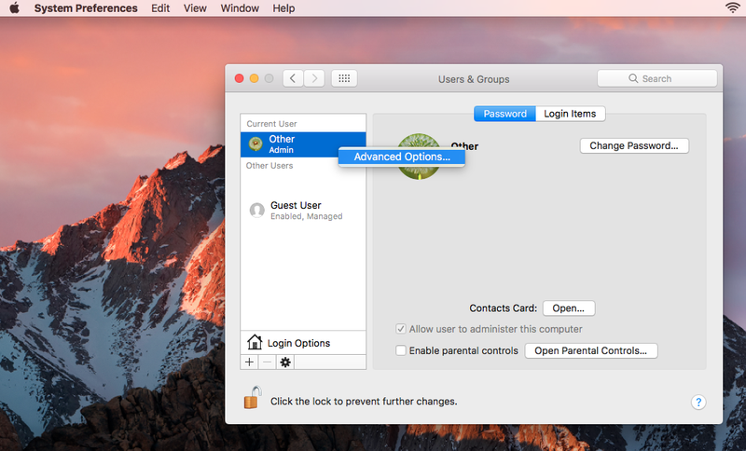Open the Edit menu

point(160,8)
